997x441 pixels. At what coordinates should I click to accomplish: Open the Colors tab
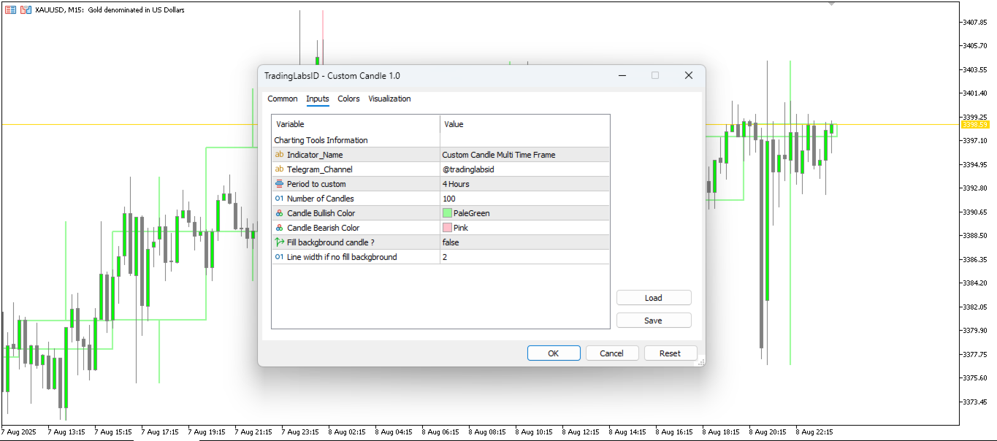tap(348, 99)
